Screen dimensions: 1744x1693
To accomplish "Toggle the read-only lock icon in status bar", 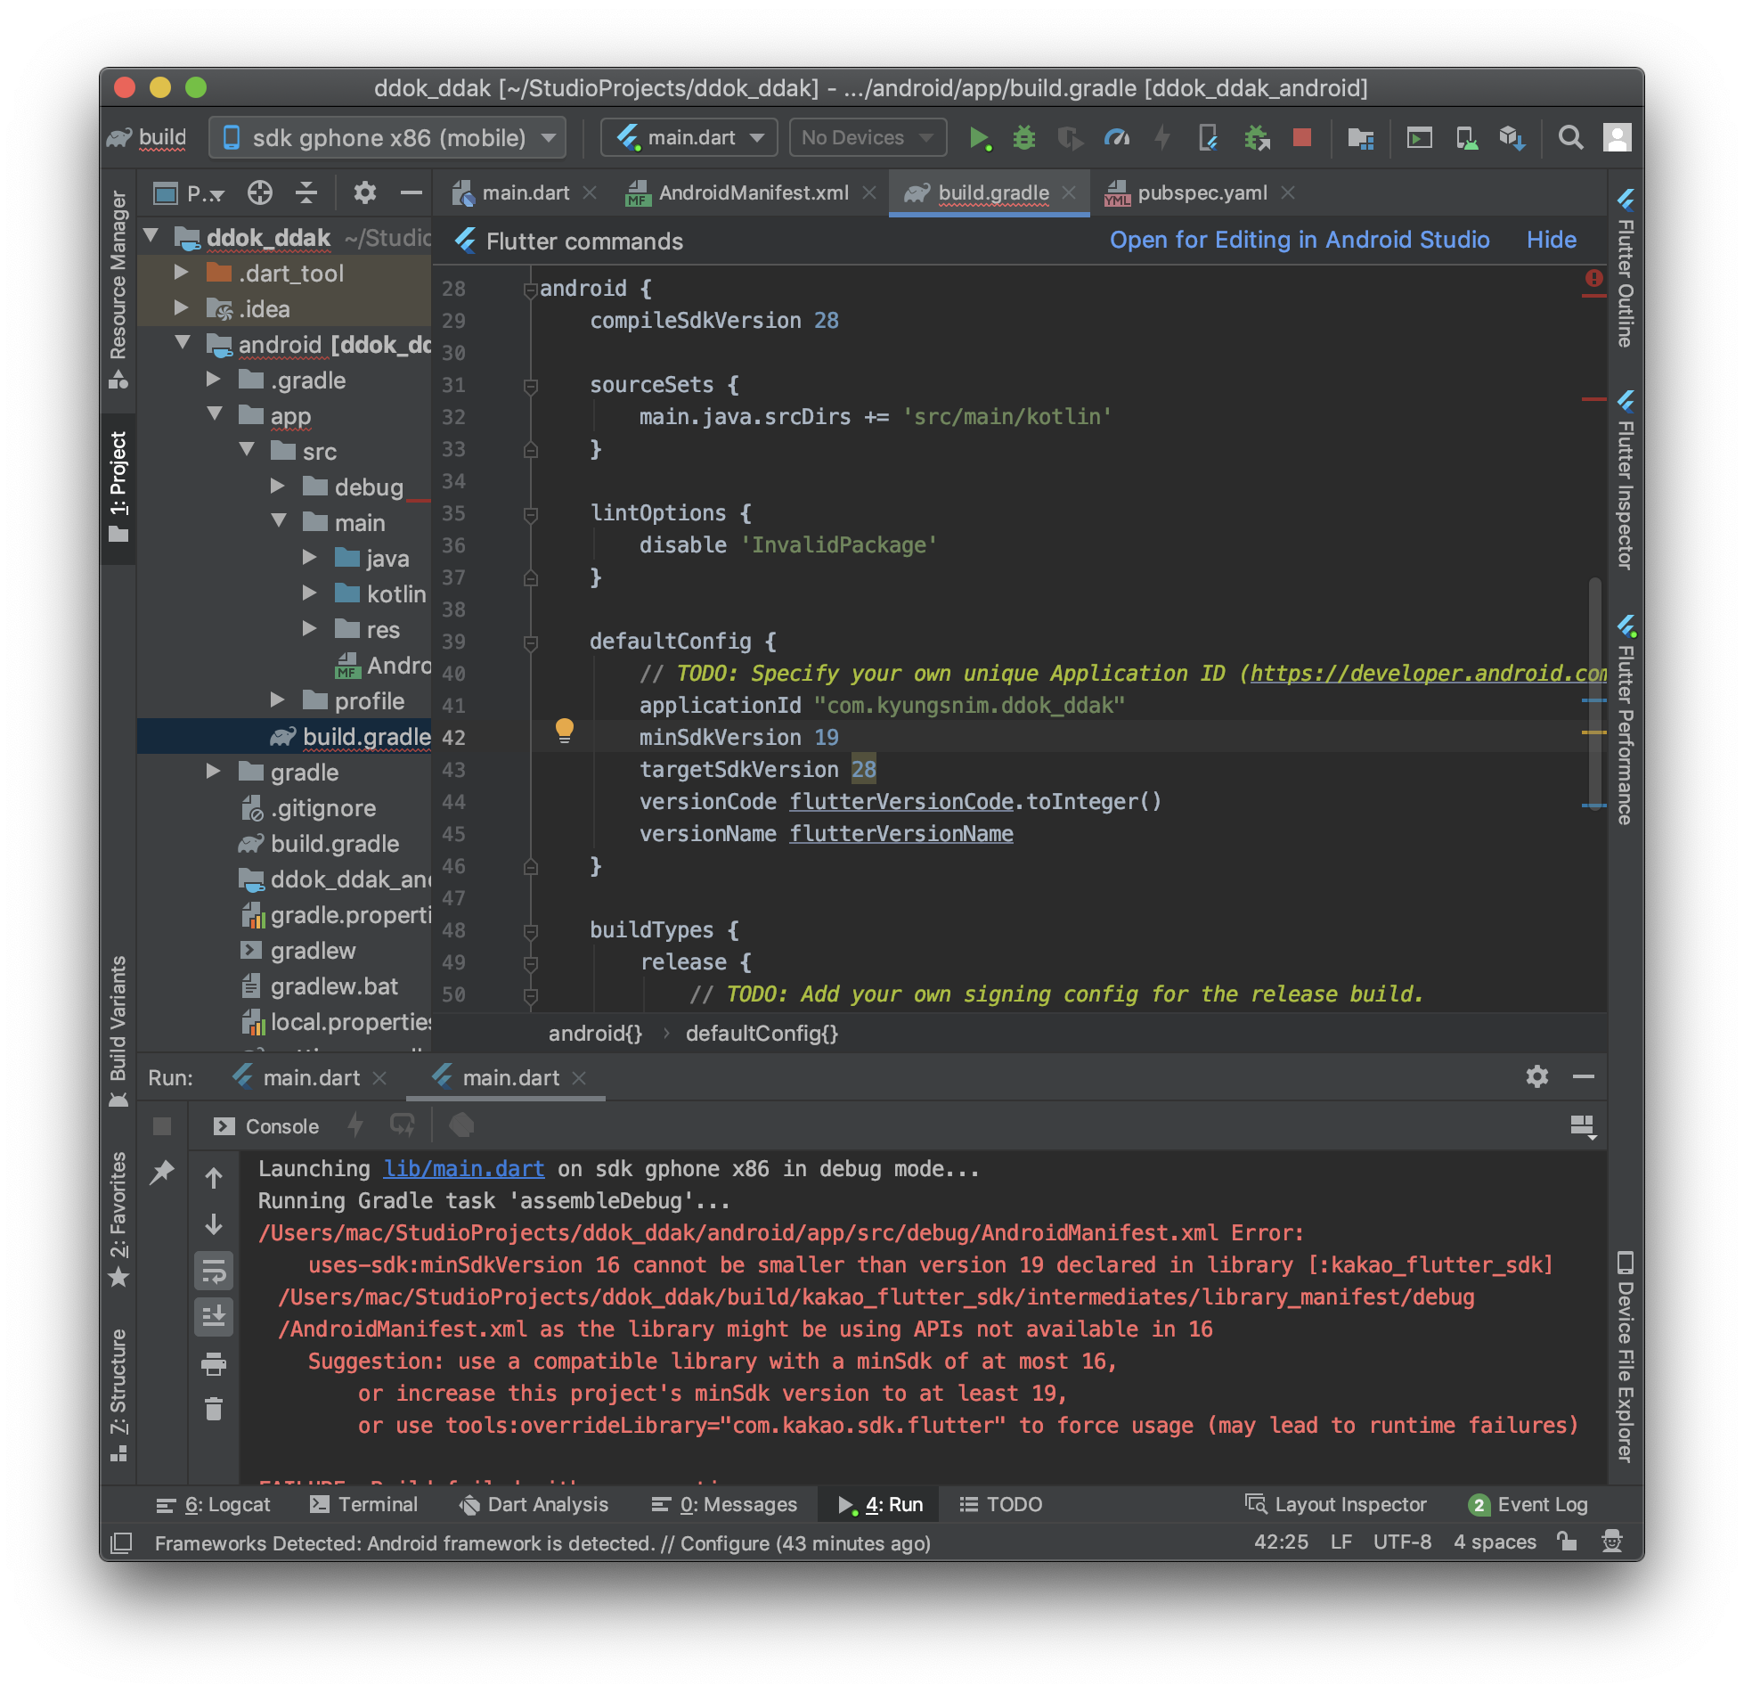I will point(1567,1542).
